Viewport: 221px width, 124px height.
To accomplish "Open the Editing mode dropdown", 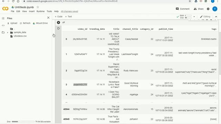I will [x=205, y=17].
